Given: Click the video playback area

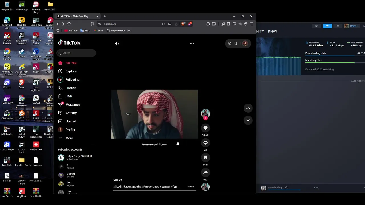Looking at the screenshot, I should click(x=154, y=114).
